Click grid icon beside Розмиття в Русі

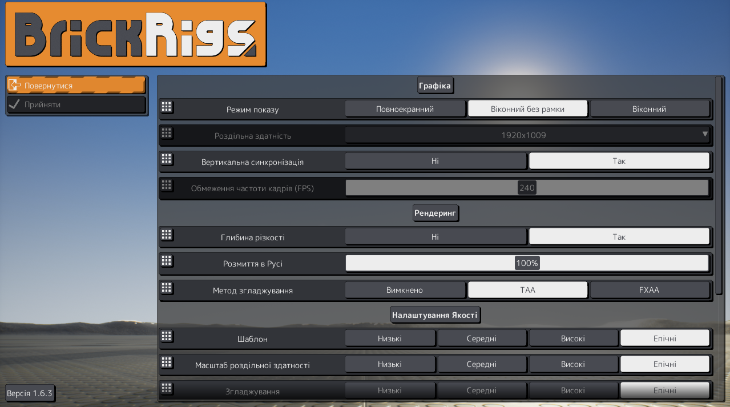(x=167, y=261)
